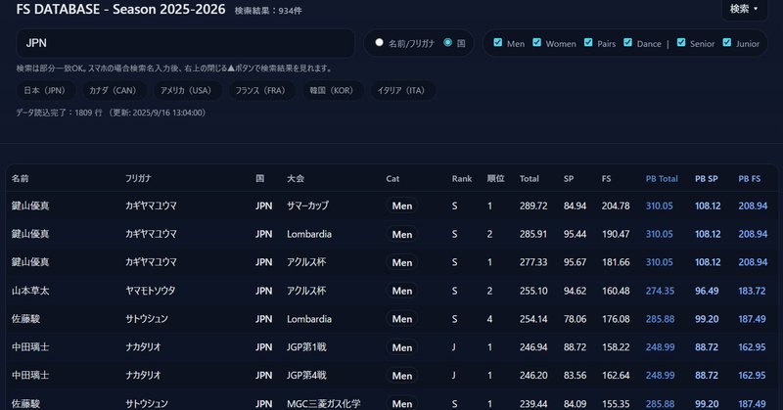Sort by the フリガナ column header
Screen dimensions: 783x410
(x=138, y=178)
